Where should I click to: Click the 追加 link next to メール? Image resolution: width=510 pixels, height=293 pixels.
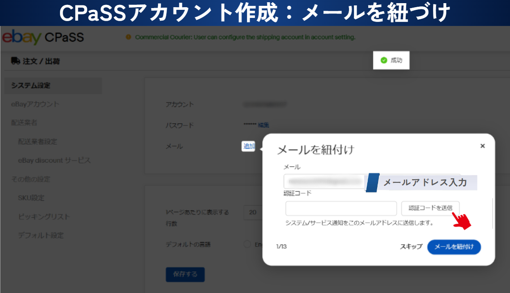(249, 146)
